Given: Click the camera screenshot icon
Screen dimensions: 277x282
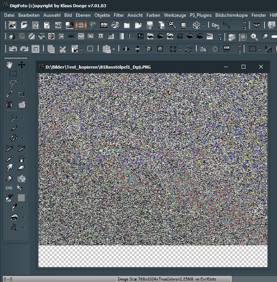Looking at the screenshot, I should 256,25.
